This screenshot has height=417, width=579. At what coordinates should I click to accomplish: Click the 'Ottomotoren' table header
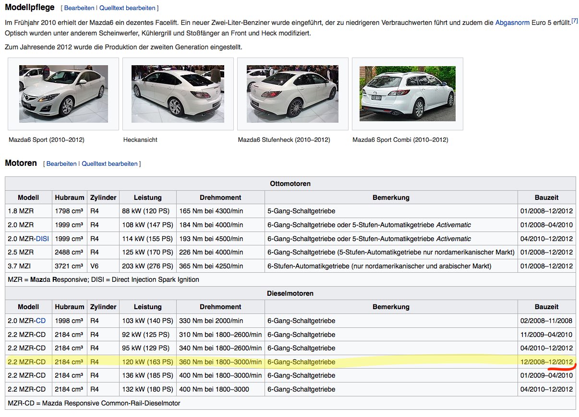pyautogui.click(x=290, y=184)
